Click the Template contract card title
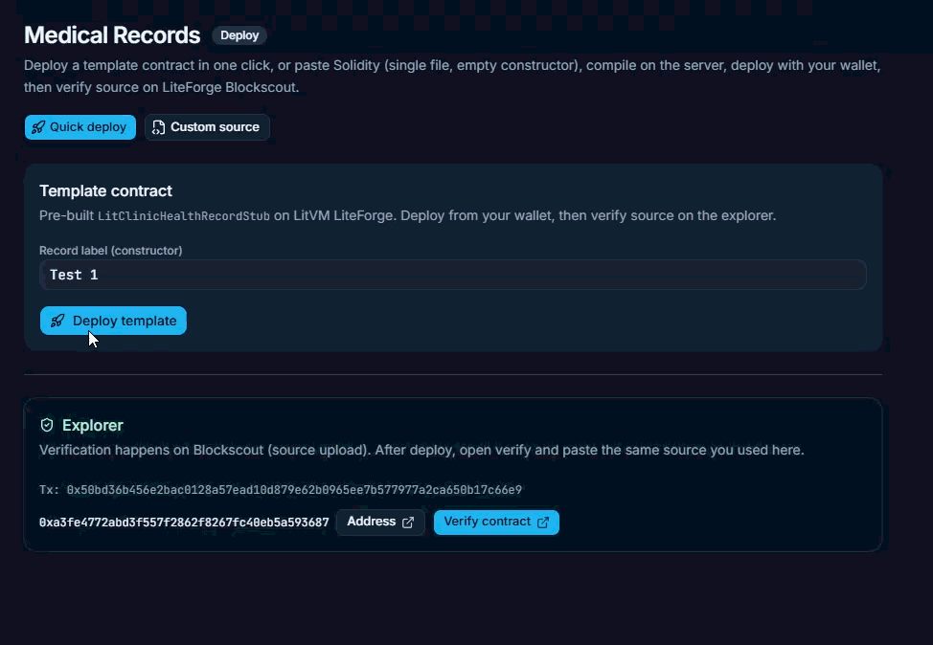 [x=105, y=190]
